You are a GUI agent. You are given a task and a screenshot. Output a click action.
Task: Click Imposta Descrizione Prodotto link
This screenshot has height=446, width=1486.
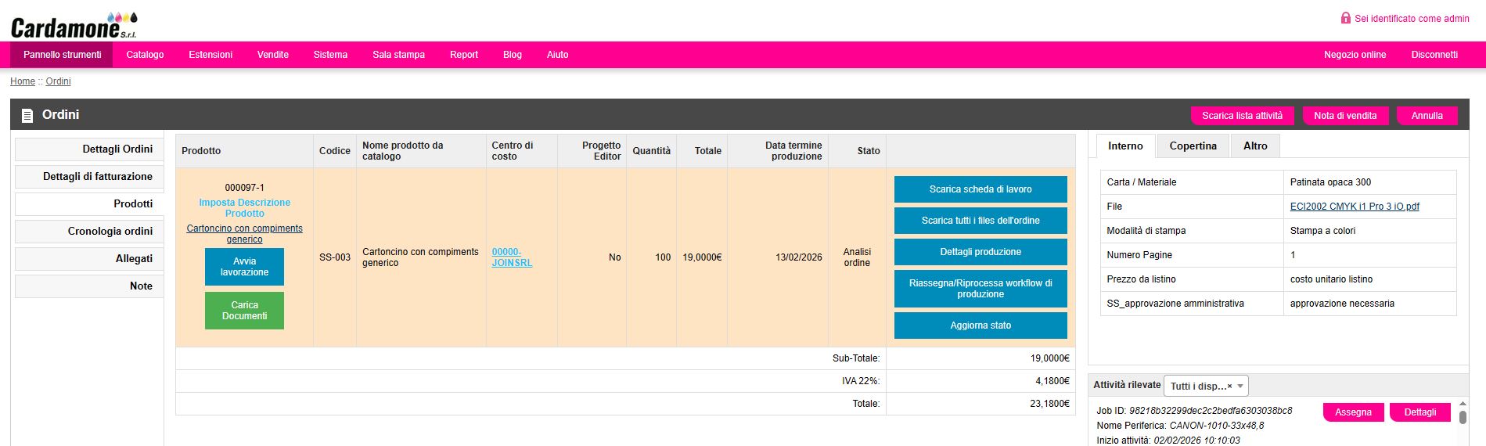coord(244,208)
